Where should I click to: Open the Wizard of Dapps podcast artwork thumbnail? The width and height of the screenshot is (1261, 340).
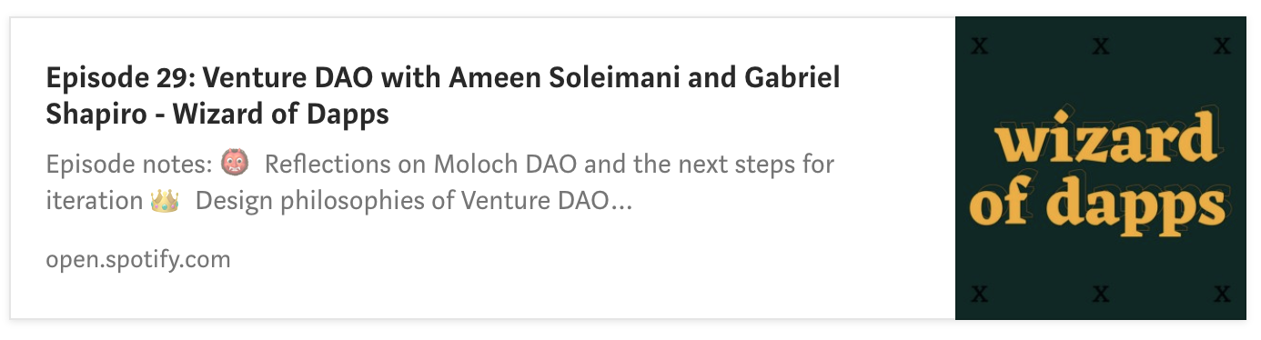click(x=1101, y=168)
